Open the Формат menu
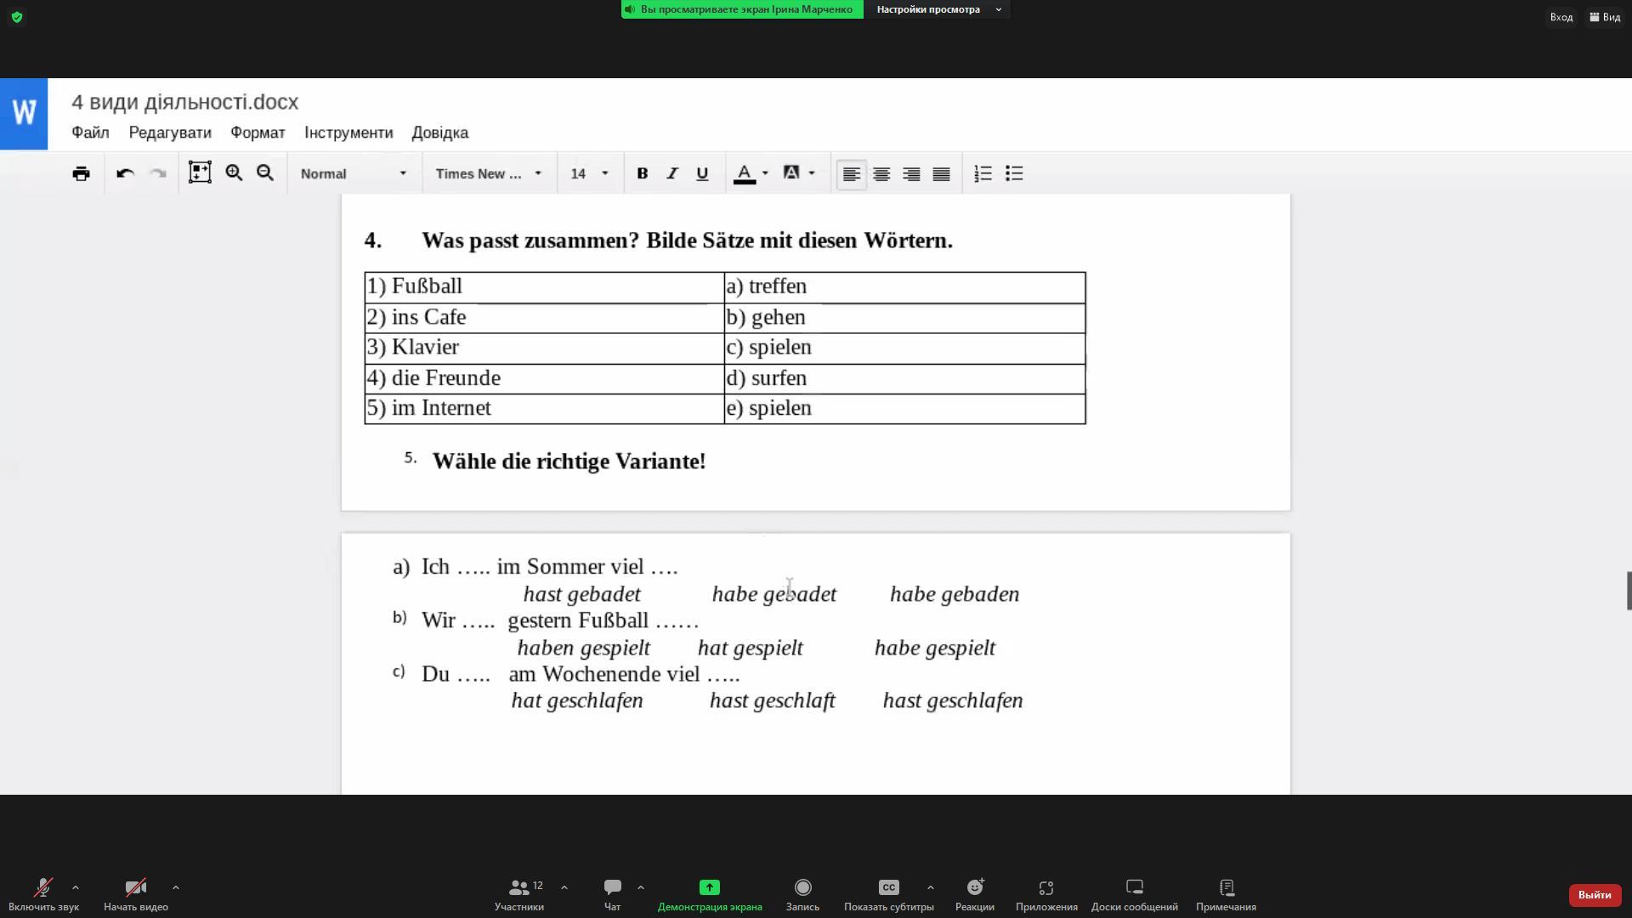Viewport: 1632px width, 918px height. pyautogui.click(x=258, y=133)
